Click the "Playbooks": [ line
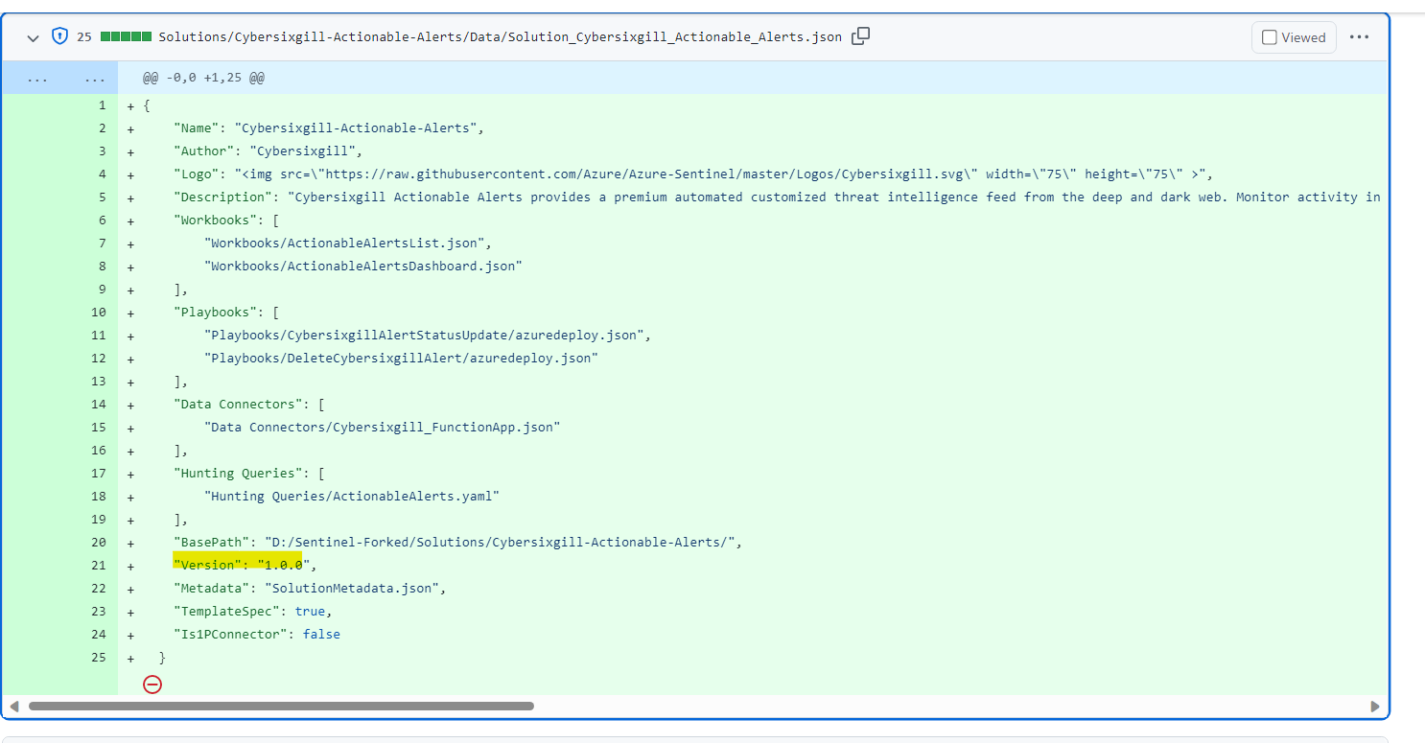The image size is (1425, 743). click(226, 313)
